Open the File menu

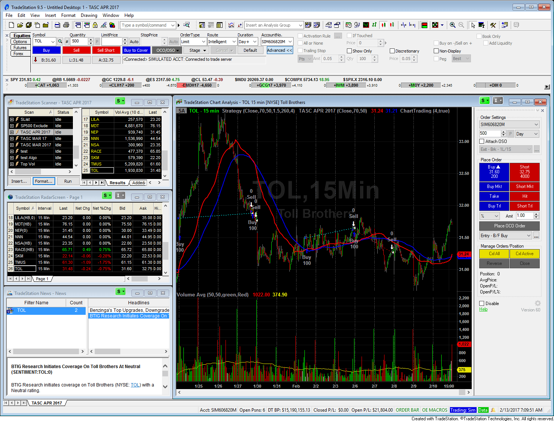[x=9, y=15]
